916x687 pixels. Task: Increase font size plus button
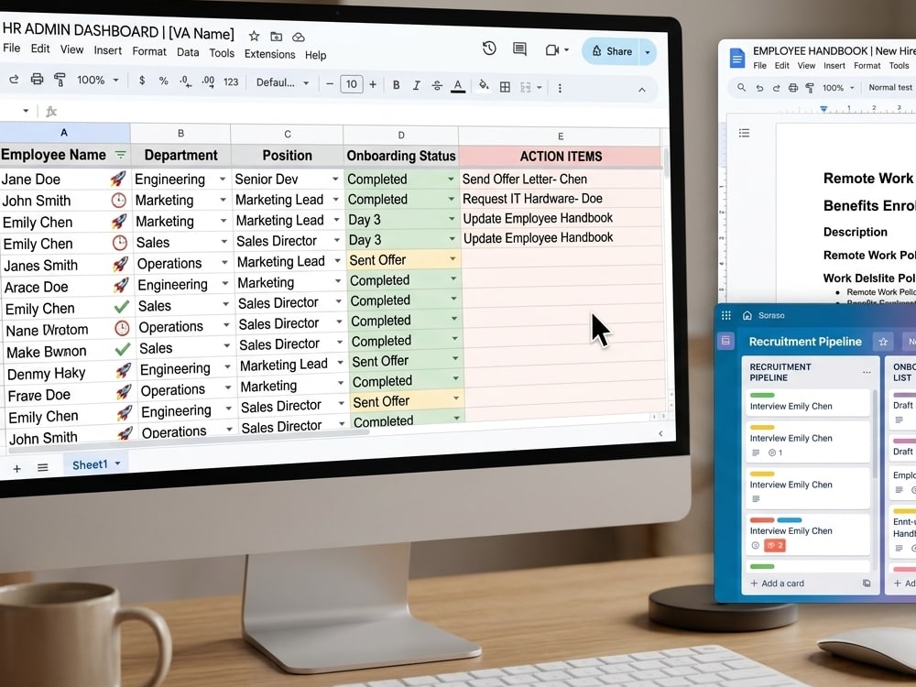coord(373,84)
